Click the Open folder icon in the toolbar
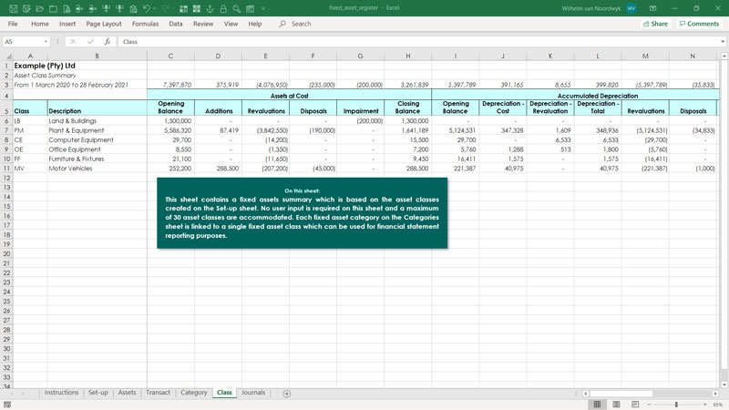 (x=40, y=9)
